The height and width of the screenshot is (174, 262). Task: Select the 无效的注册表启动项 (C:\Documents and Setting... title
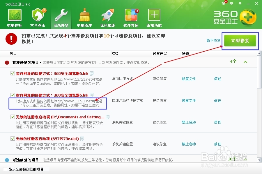[x=60, y=117]
